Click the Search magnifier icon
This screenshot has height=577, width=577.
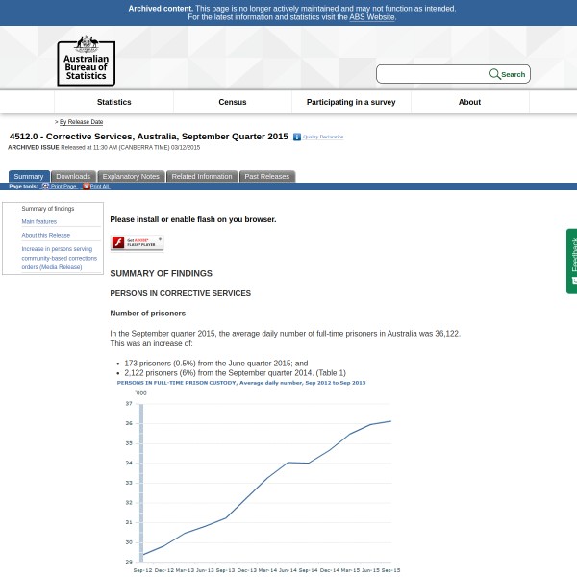click(495, 74)
